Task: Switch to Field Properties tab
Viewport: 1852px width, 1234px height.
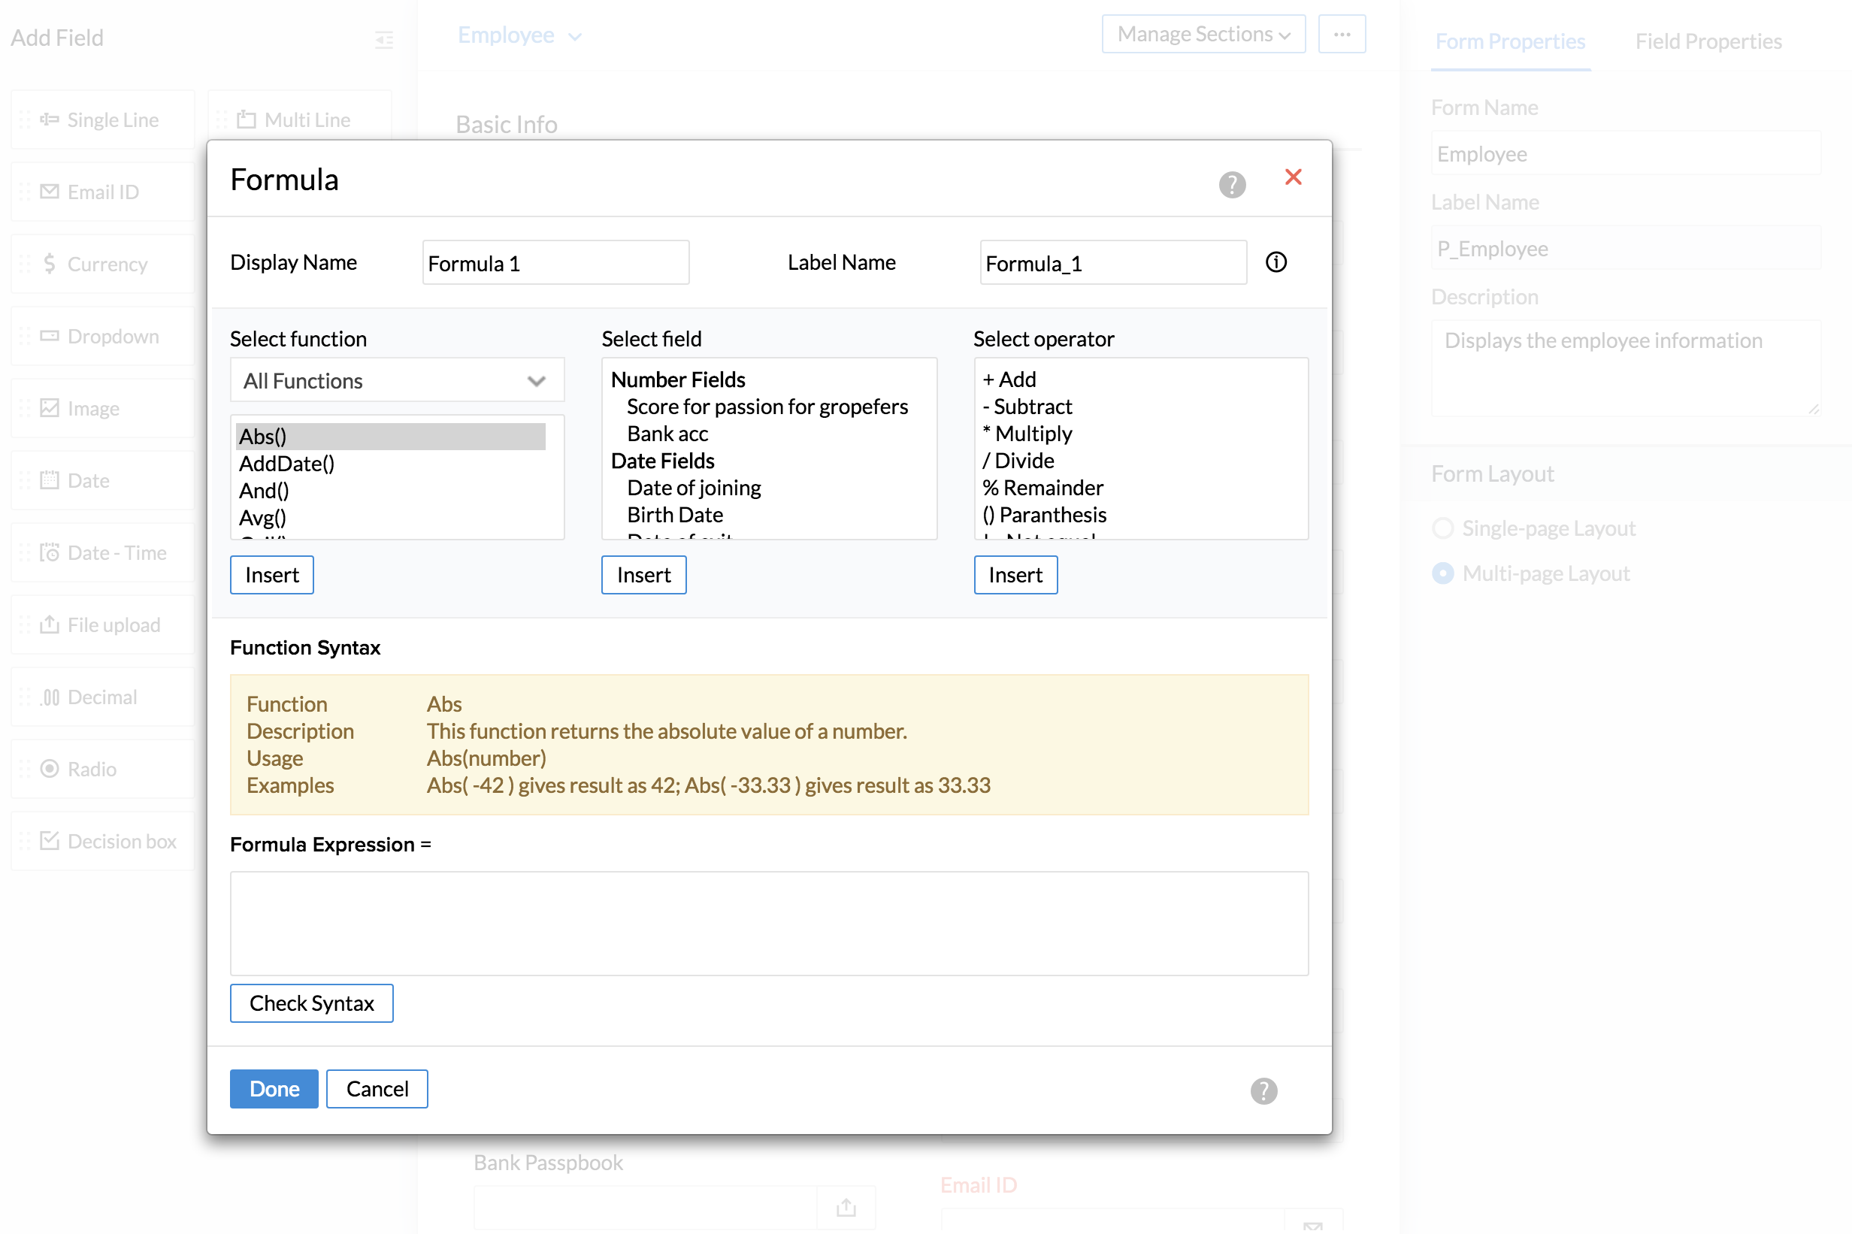Action: click(1708, 41)
